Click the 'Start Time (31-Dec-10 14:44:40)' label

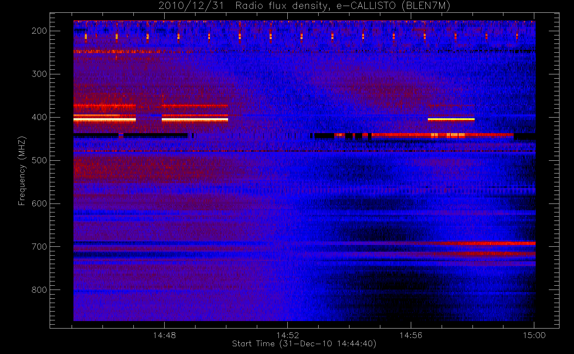(304, 344)
